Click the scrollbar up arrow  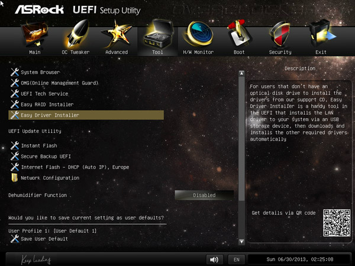(x=241, y=73)
